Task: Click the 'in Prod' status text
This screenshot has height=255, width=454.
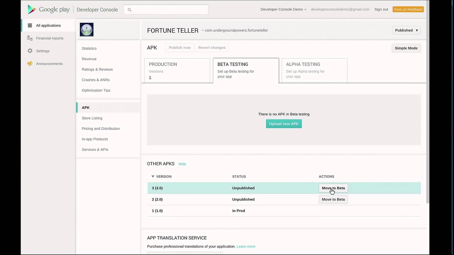Action: point(238,211)
